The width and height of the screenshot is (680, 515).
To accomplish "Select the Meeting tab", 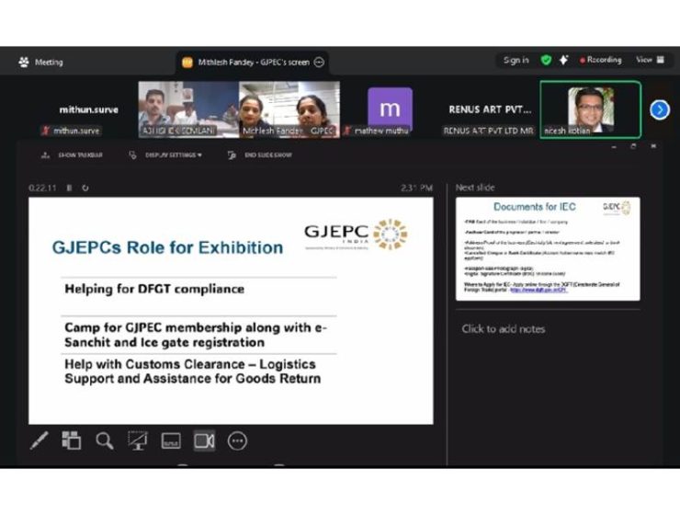I will coord(40,63).
